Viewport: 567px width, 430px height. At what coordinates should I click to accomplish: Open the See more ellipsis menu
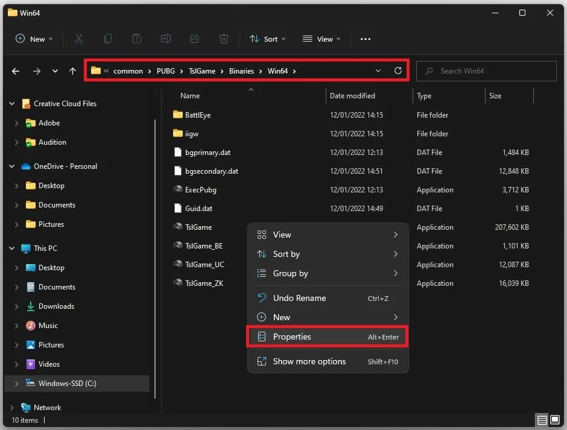click(x=365, y=39)
